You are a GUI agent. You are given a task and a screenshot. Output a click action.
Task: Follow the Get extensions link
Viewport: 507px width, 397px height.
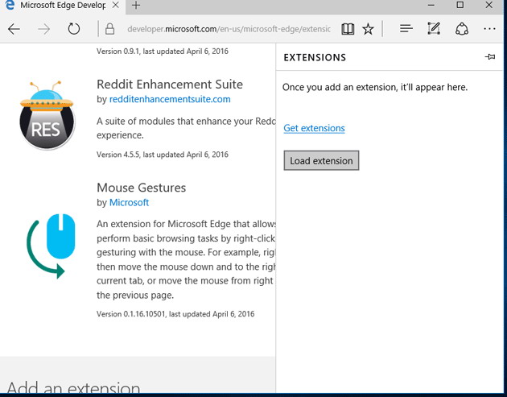point(314,128)
